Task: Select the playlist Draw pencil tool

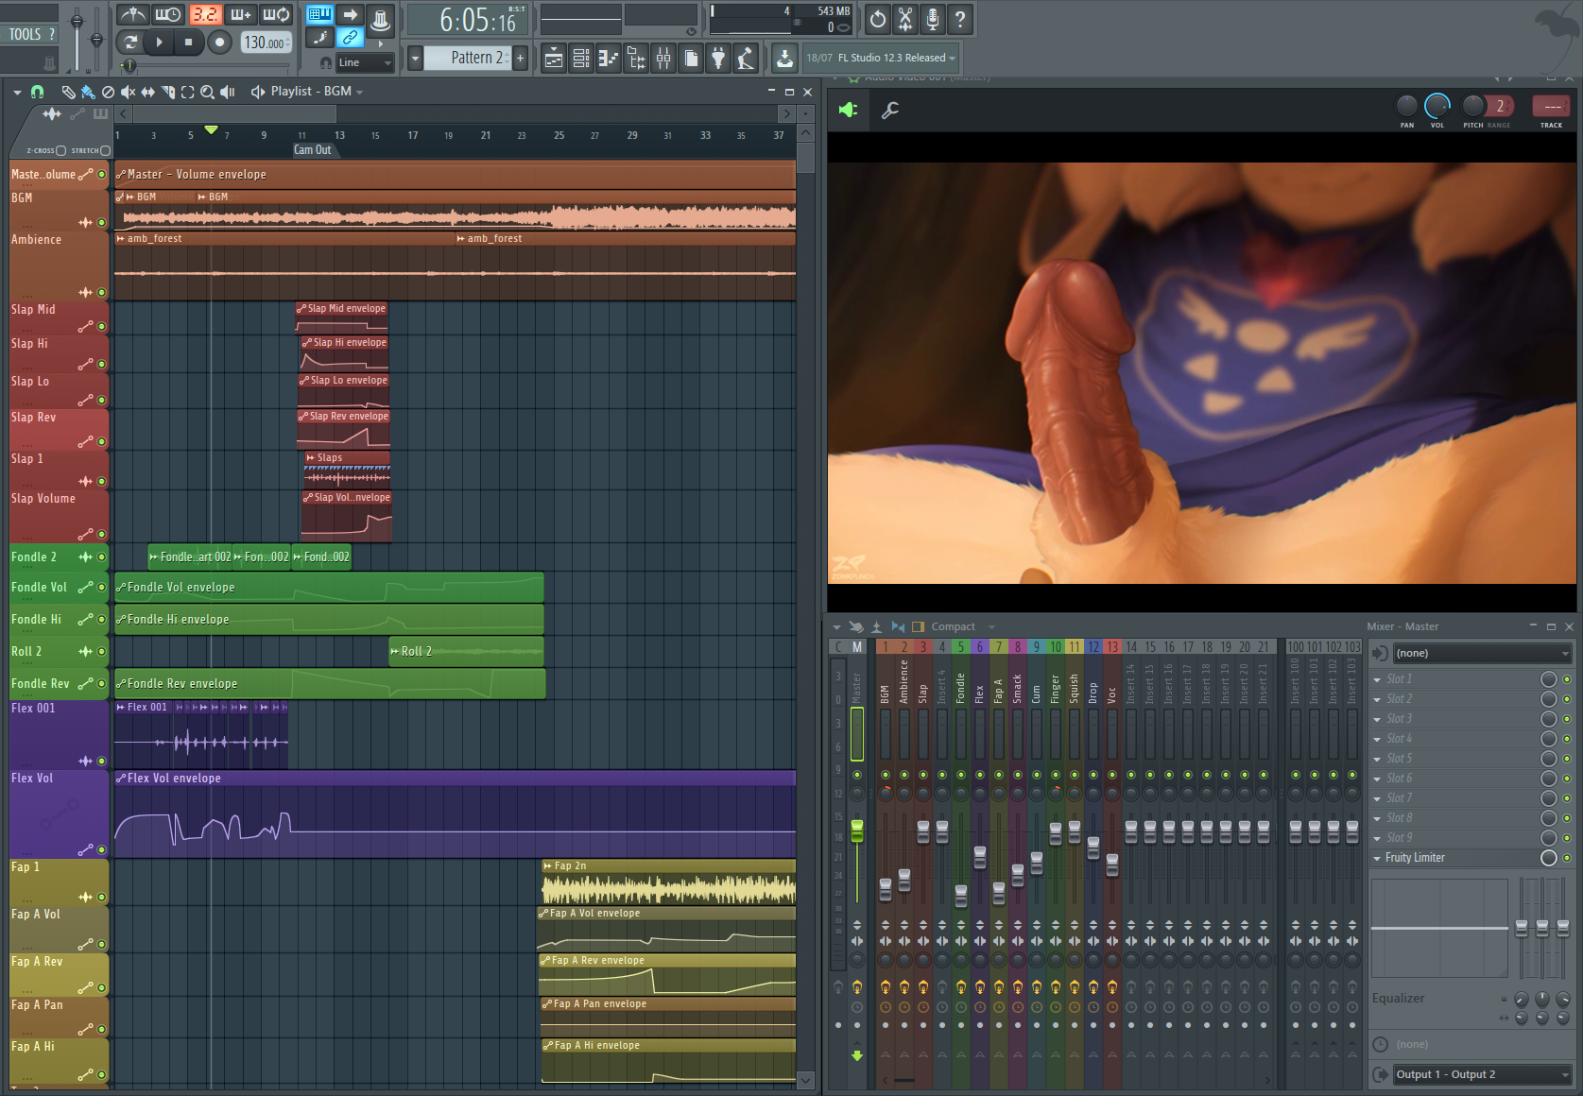Action: click(x=68, y=92)
